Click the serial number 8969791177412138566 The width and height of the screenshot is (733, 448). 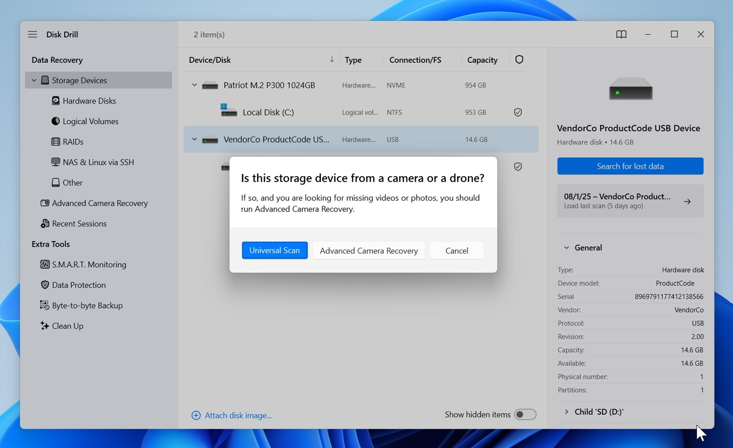pos(669,296)
